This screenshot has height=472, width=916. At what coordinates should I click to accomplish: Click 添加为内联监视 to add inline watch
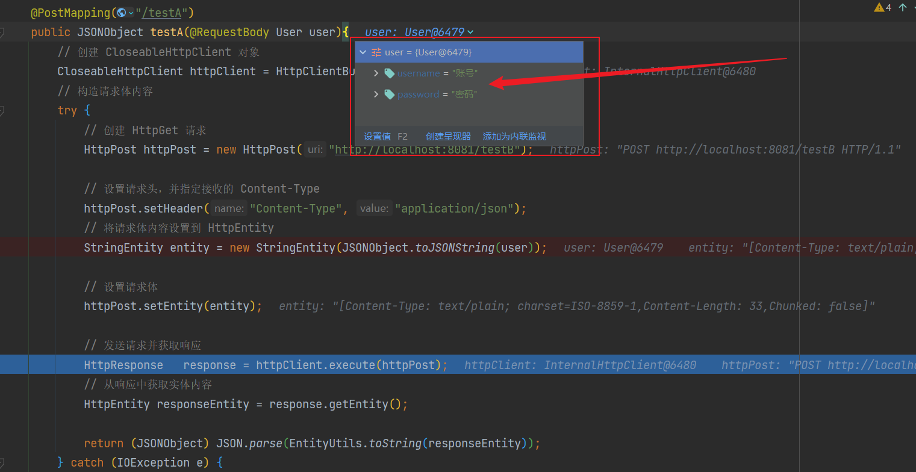pos(513,136)
